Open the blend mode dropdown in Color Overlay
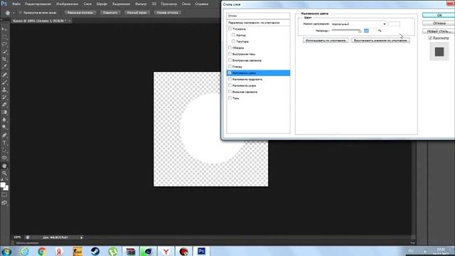 coord(358,24)
